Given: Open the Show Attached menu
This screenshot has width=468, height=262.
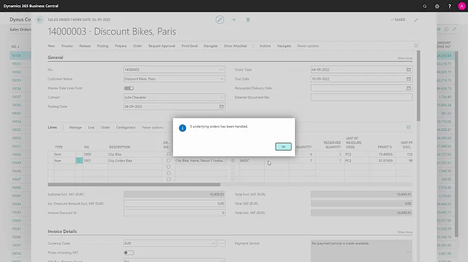Looking at the screenshot, I should (235, 46).
